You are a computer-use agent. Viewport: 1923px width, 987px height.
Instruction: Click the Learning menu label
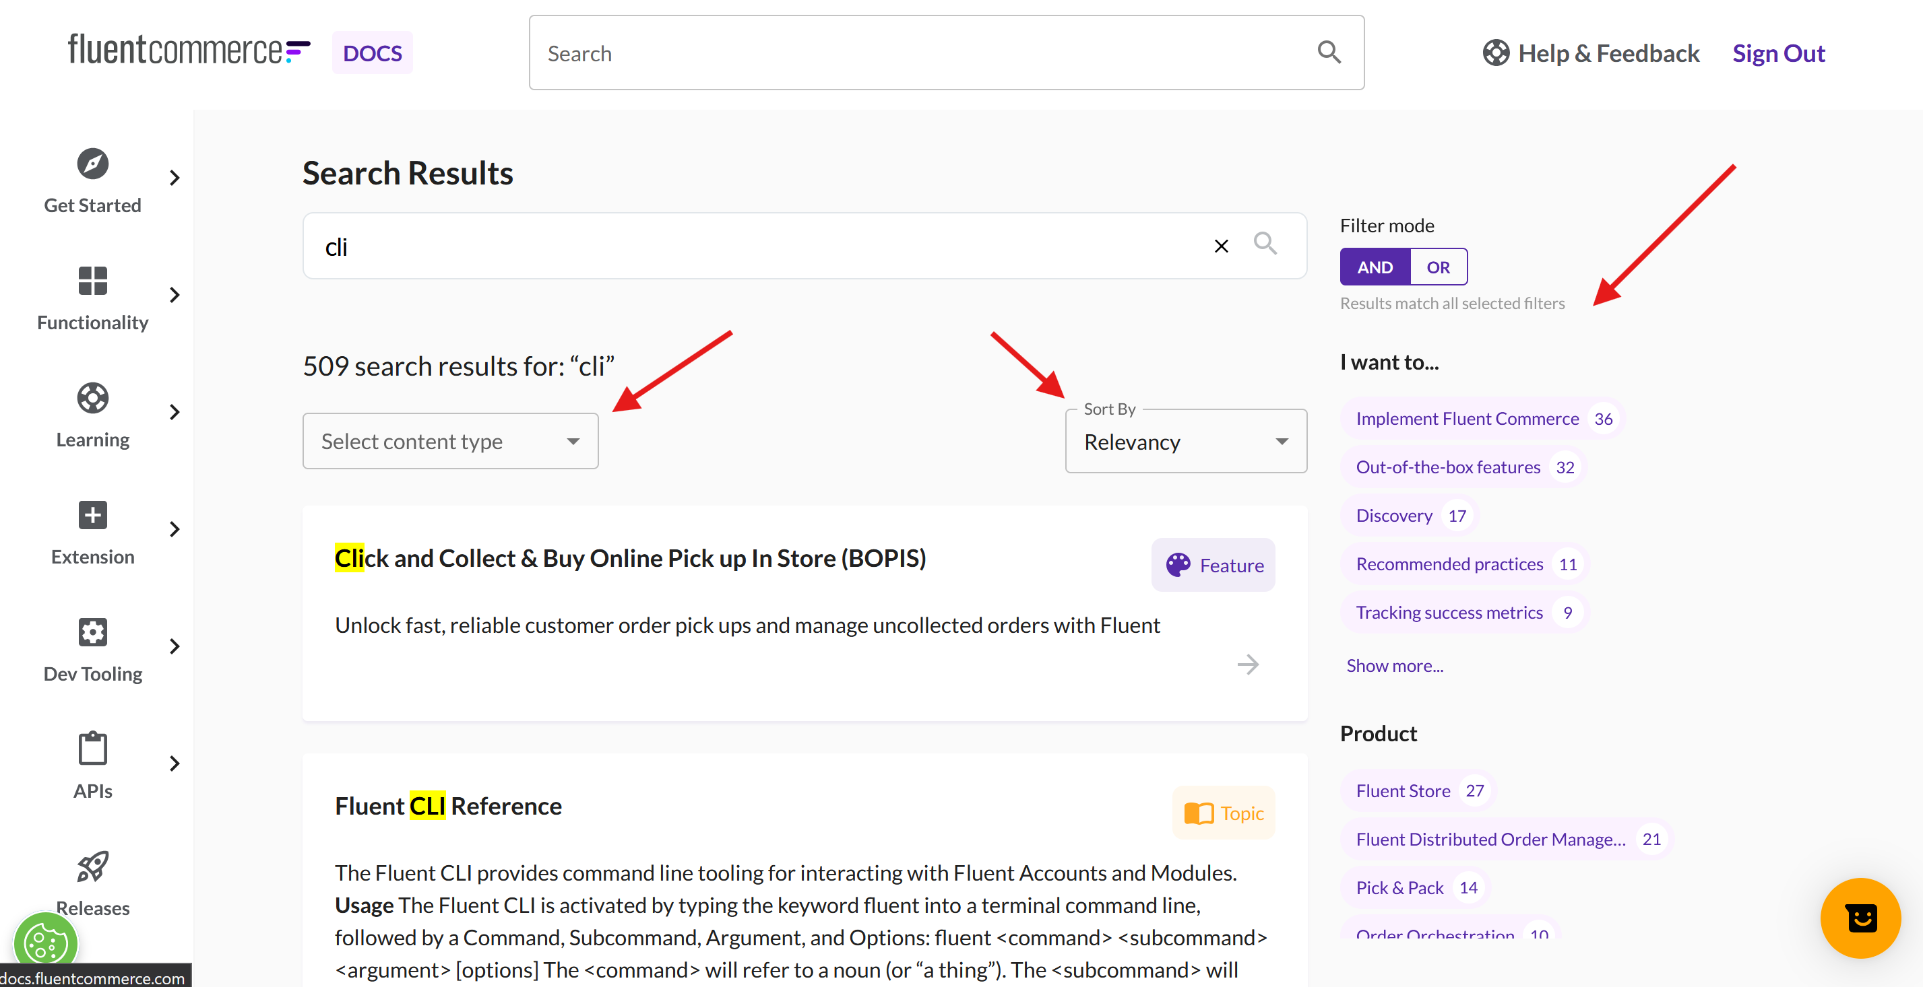[92, 440]
